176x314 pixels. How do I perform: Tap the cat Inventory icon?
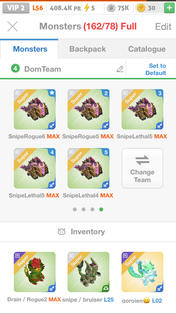coord(62,232)
